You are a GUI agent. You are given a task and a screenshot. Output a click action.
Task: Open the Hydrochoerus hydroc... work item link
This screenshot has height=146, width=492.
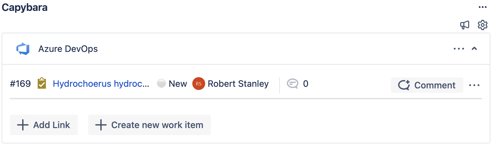tap(101, 84)
